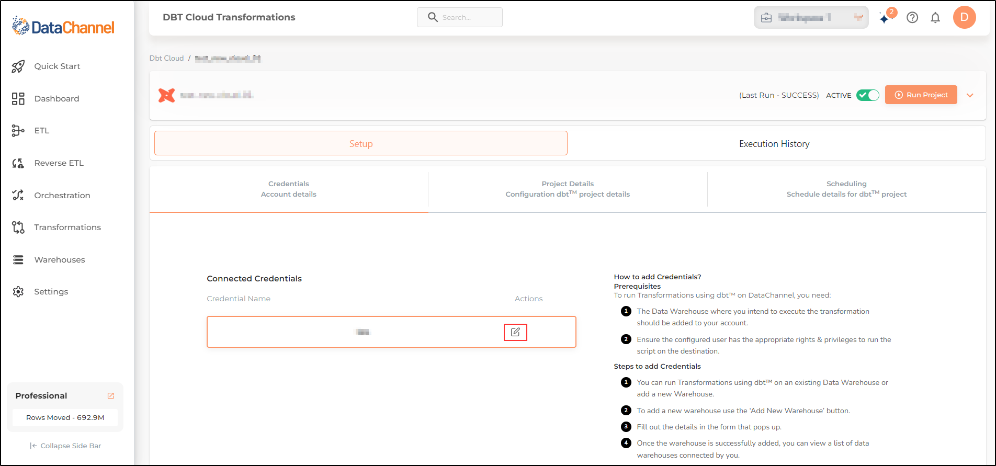Click the How to add Credentials heading

pyautogui.click(x=658, y=277)
